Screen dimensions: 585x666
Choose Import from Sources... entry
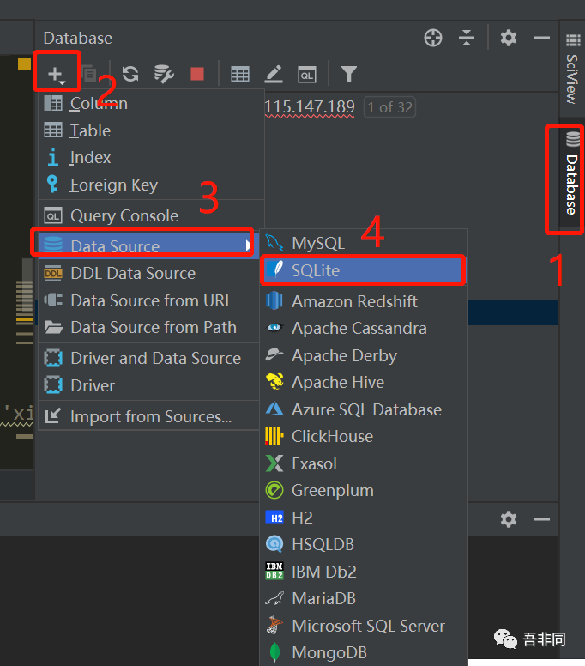148,416
